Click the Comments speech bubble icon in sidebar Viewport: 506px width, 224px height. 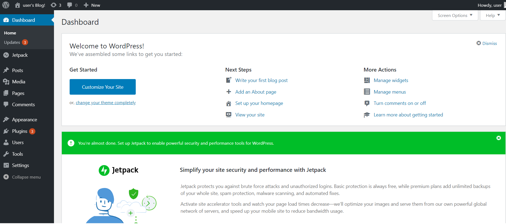[x=6, y=104]
